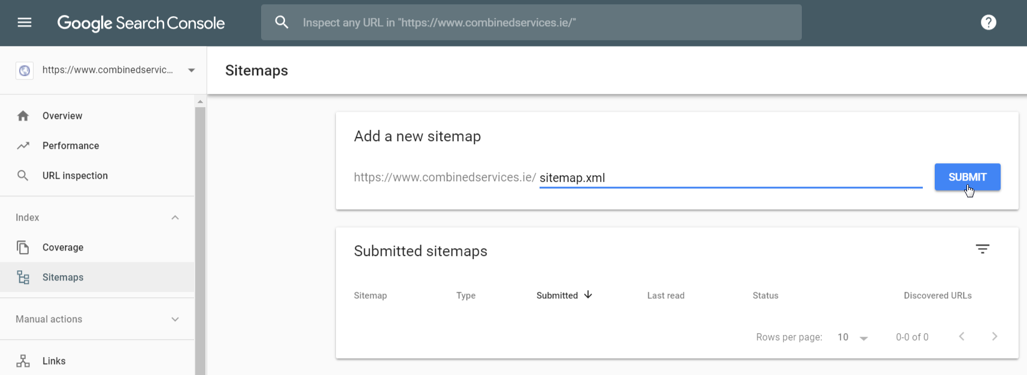This screenshot has height=375, width=1027.
Task: Focus the Inspect any URL search field
Action: [x=531, y=23]
